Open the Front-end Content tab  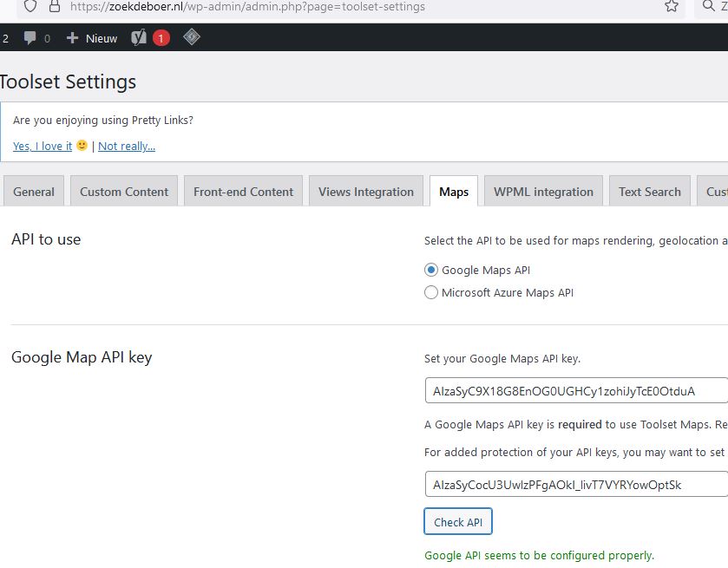click(x=243, y=192)
